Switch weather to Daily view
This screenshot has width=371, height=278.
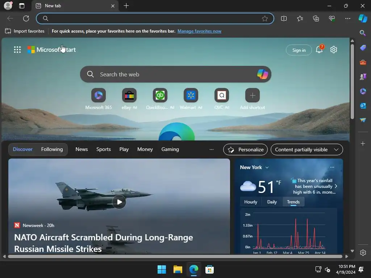(x=272, y=202)
